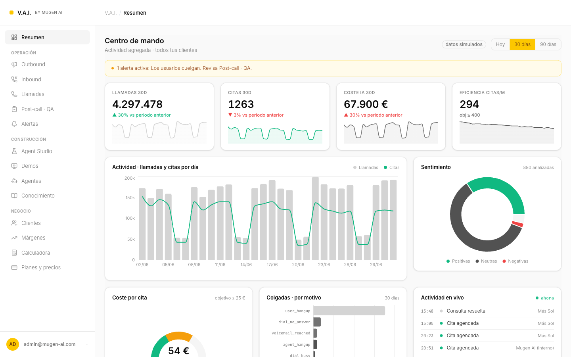This screenshot has width=571, height=357.
Task: Click the '3% vs periodo anterior' citas change
Action: click(x=256, y=115)
